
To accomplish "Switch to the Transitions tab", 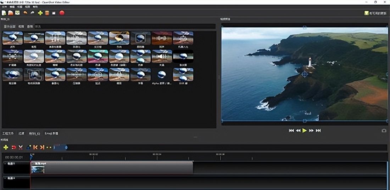I will pos(21,133).
